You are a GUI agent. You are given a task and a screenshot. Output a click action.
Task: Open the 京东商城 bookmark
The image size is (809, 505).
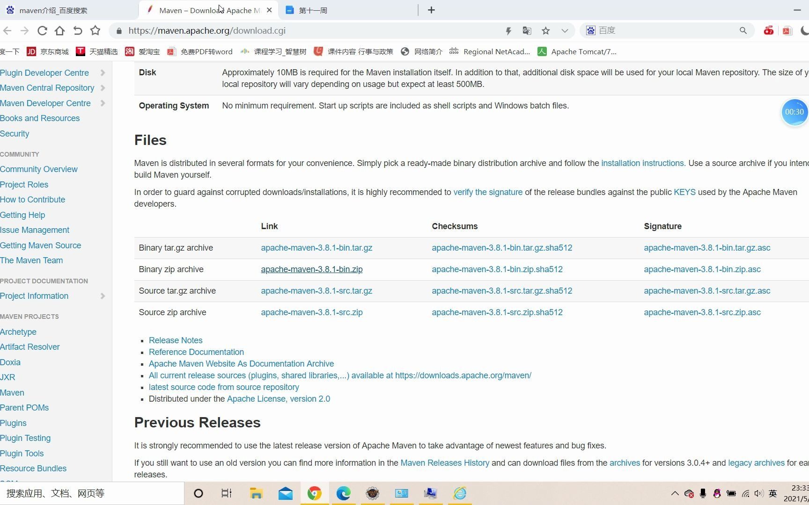(x=48, y=51)
